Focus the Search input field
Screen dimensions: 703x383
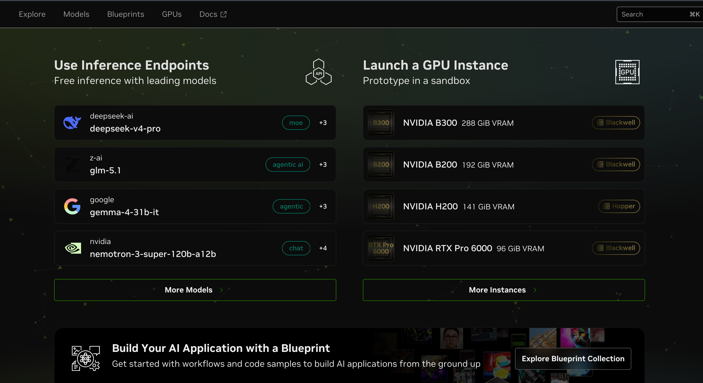[x=660, y=14]
